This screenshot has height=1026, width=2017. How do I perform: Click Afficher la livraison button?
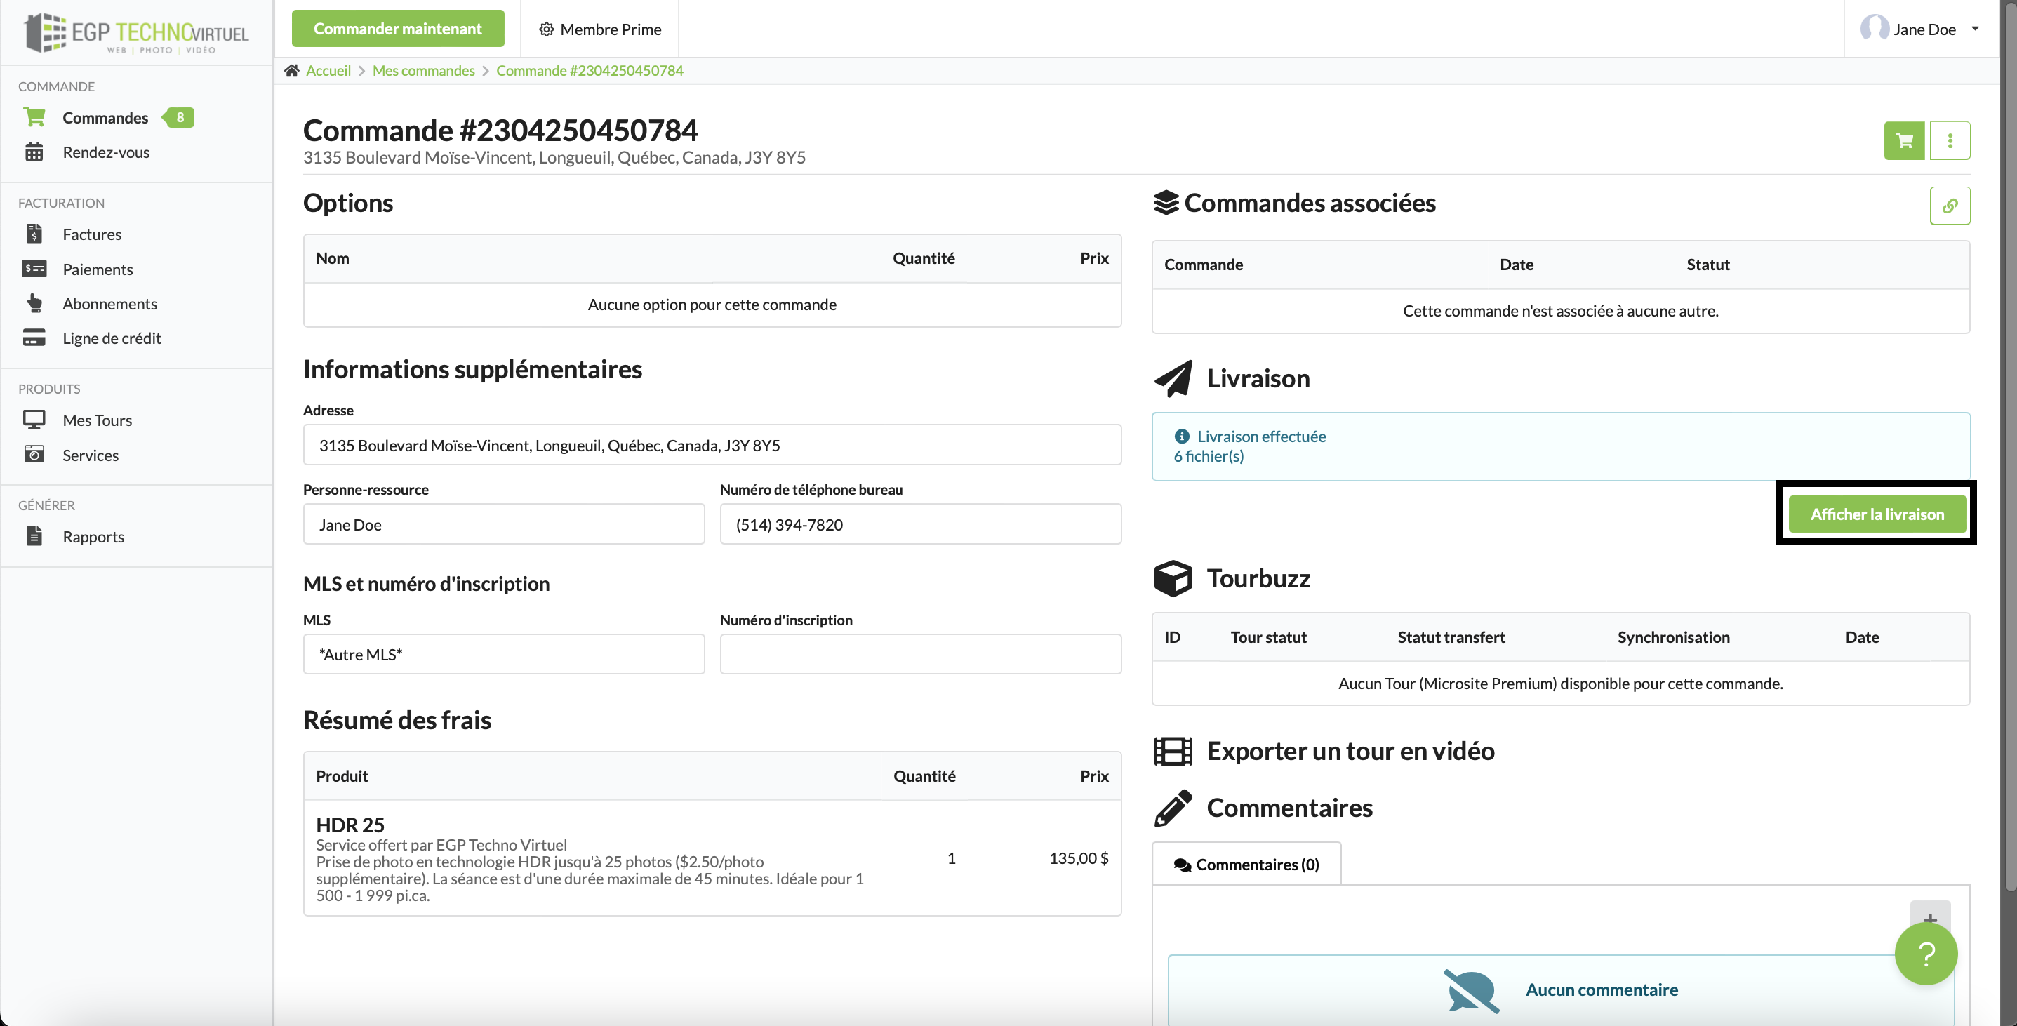1877,514
